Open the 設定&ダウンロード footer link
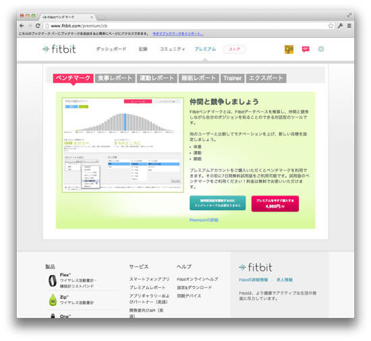Screen dimensions: 371x341 [x=194, y=288]
